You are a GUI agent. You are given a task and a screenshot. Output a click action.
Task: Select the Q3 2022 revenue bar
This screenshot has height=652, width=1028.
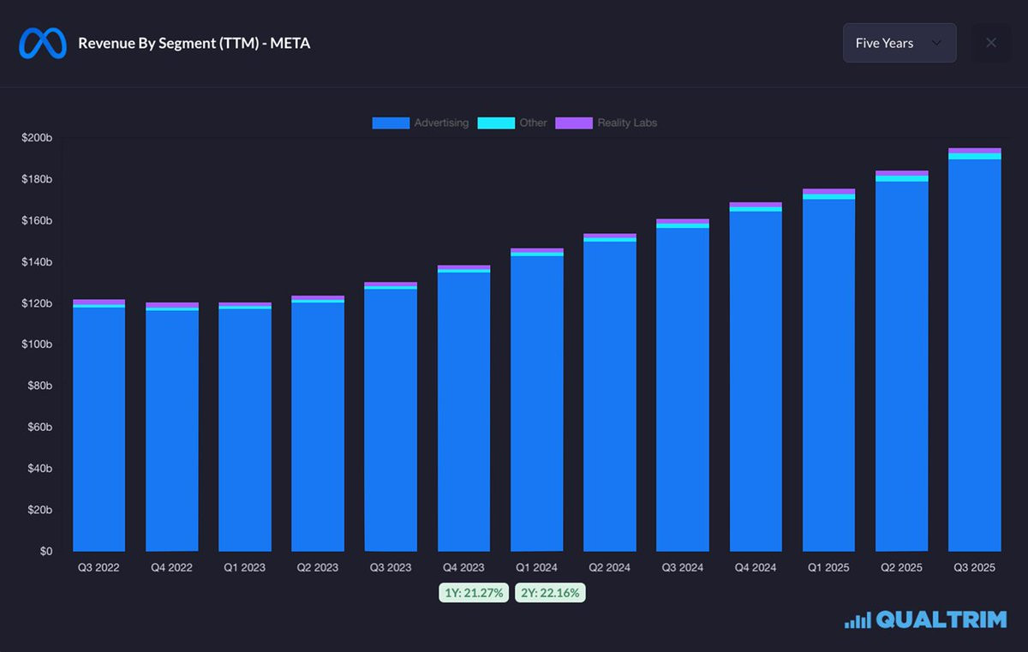coord(99,425)
